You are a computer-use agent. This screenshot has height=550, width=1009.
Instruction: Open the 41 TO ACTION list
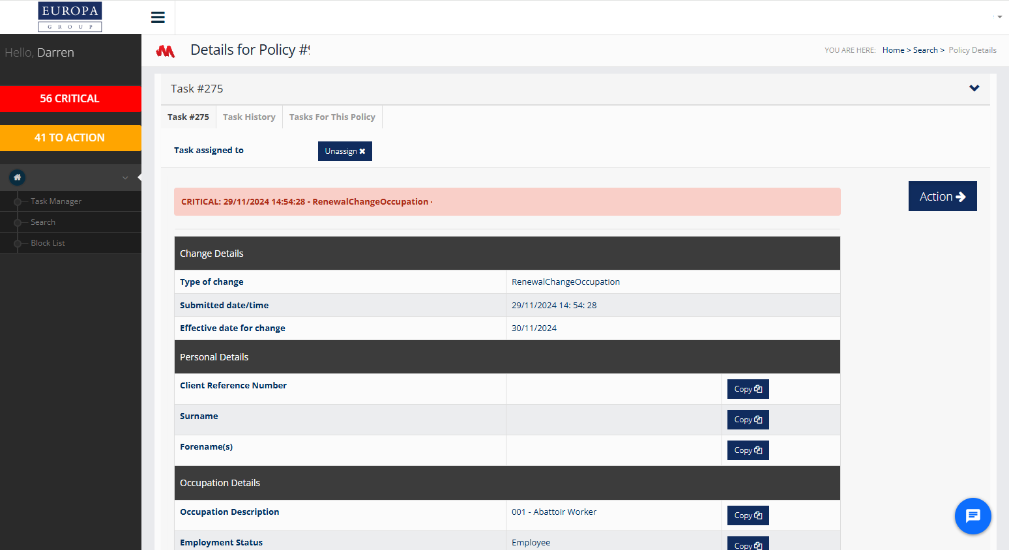click(70, 137)
